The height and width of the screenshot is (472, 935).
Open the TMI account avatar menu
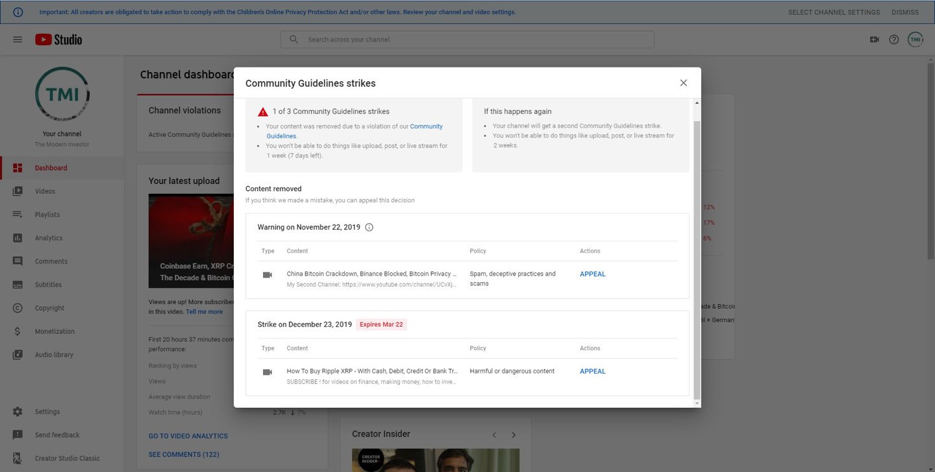[x=916, y=40]
